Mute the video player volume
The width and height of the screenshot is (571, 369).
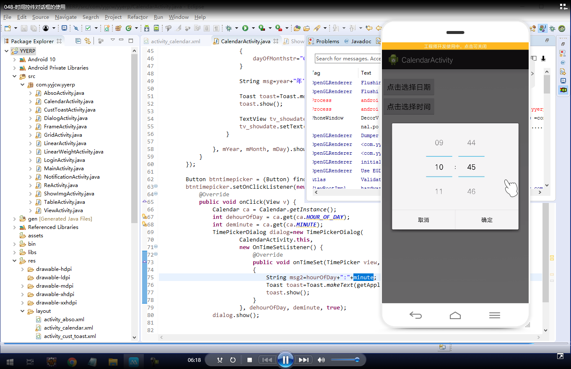(321, 360)
